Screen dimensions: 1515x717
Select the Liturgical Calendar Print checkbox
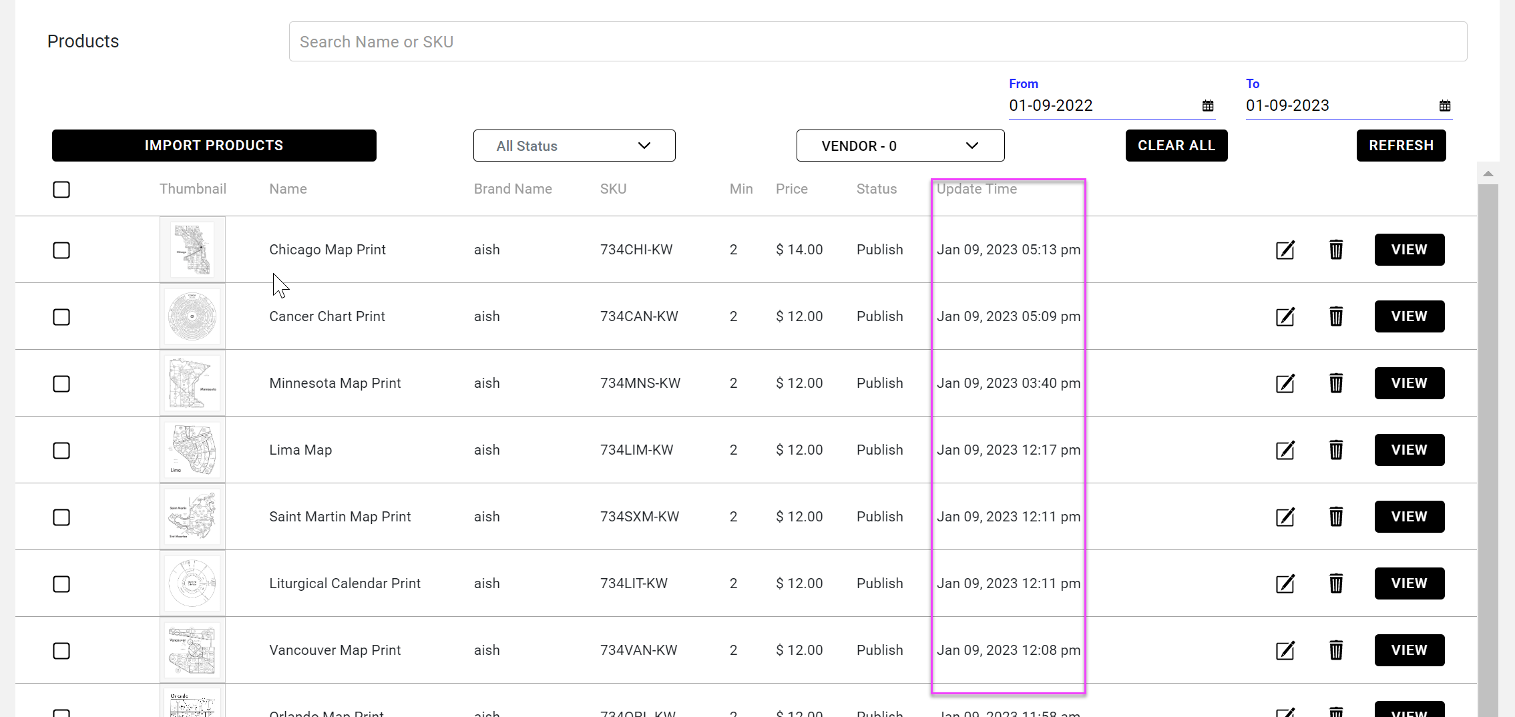61,584
